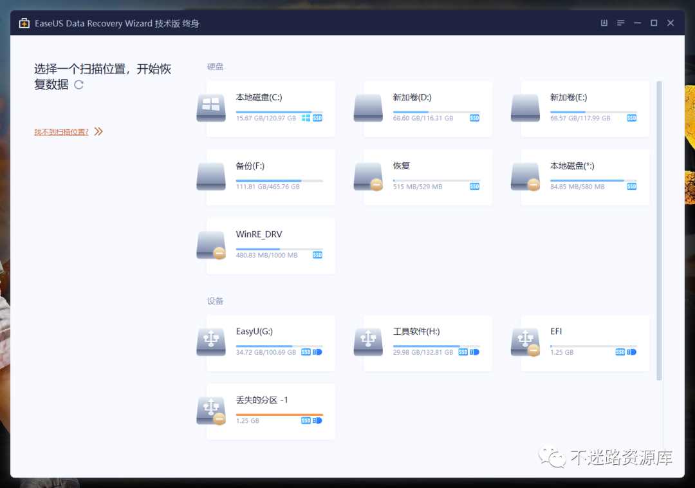This screenshot has width=695, height=488.
Task: Click the 34.72 GB/100.69 GB size text
Action: click(266, 352)
